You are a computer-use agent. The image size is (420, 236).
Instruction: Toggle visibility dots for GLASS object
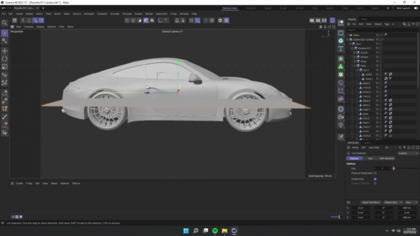[380, 52]
